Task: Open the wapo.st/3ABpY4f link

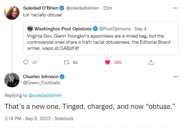Action: 61,48
